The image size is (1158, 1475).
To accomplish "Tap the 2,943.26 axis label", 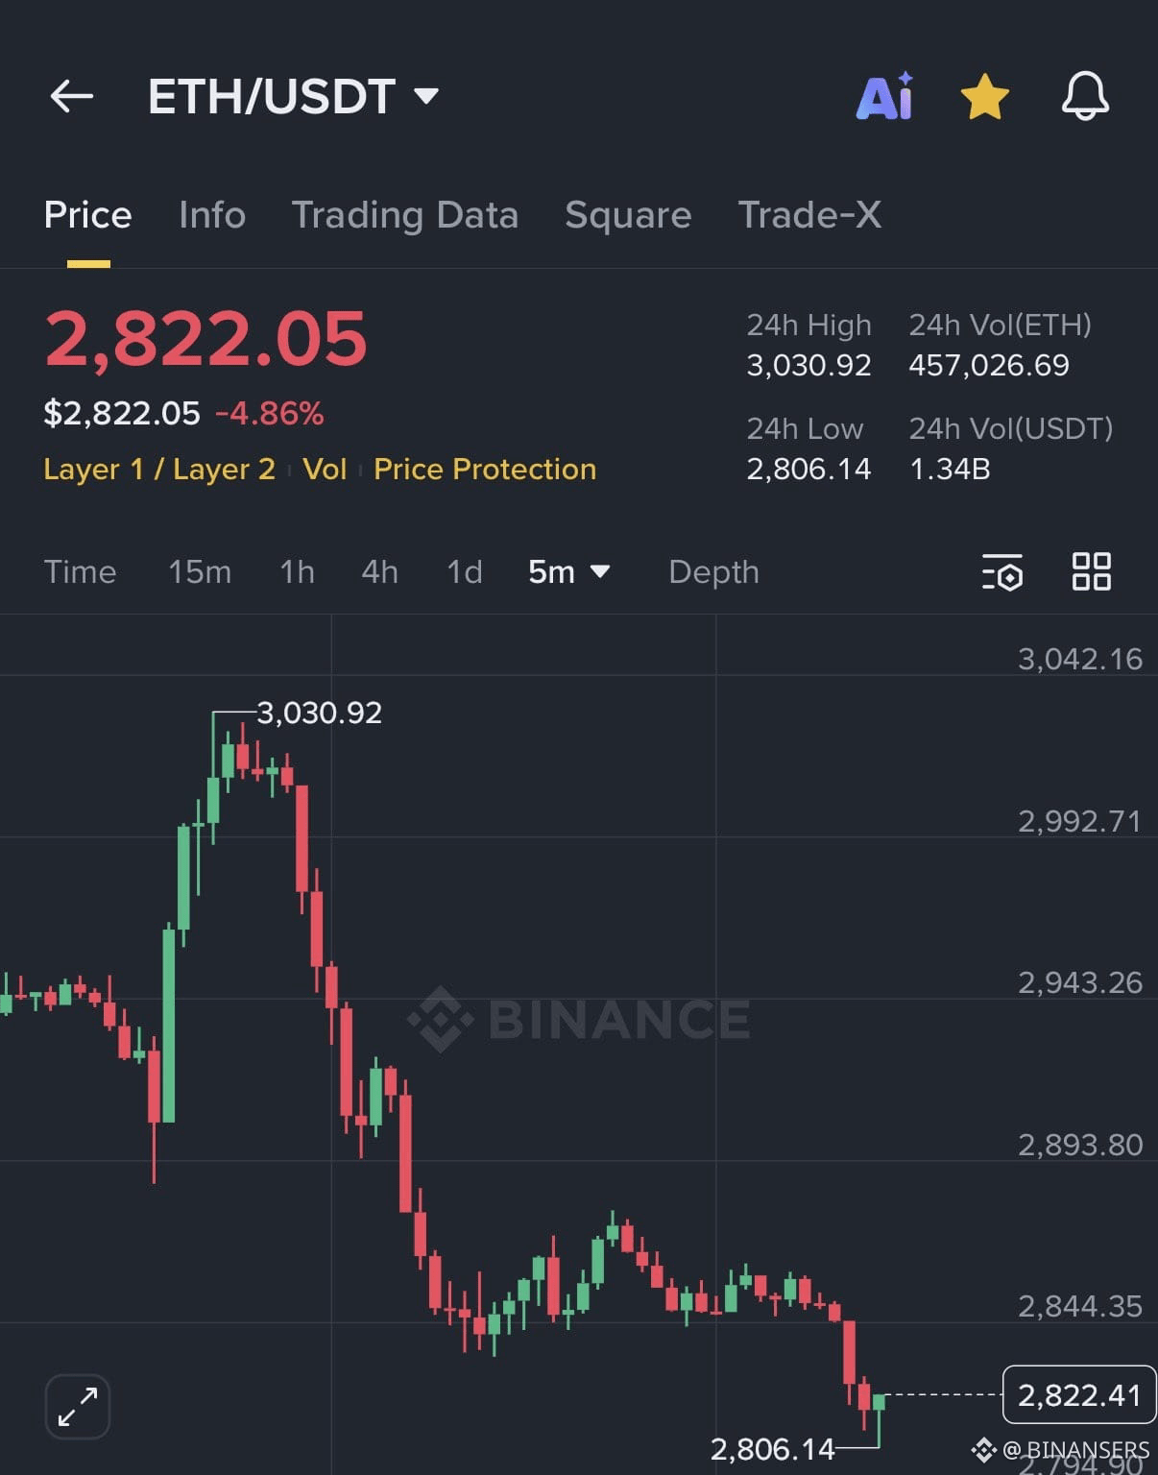I will tap(1080, 982).
